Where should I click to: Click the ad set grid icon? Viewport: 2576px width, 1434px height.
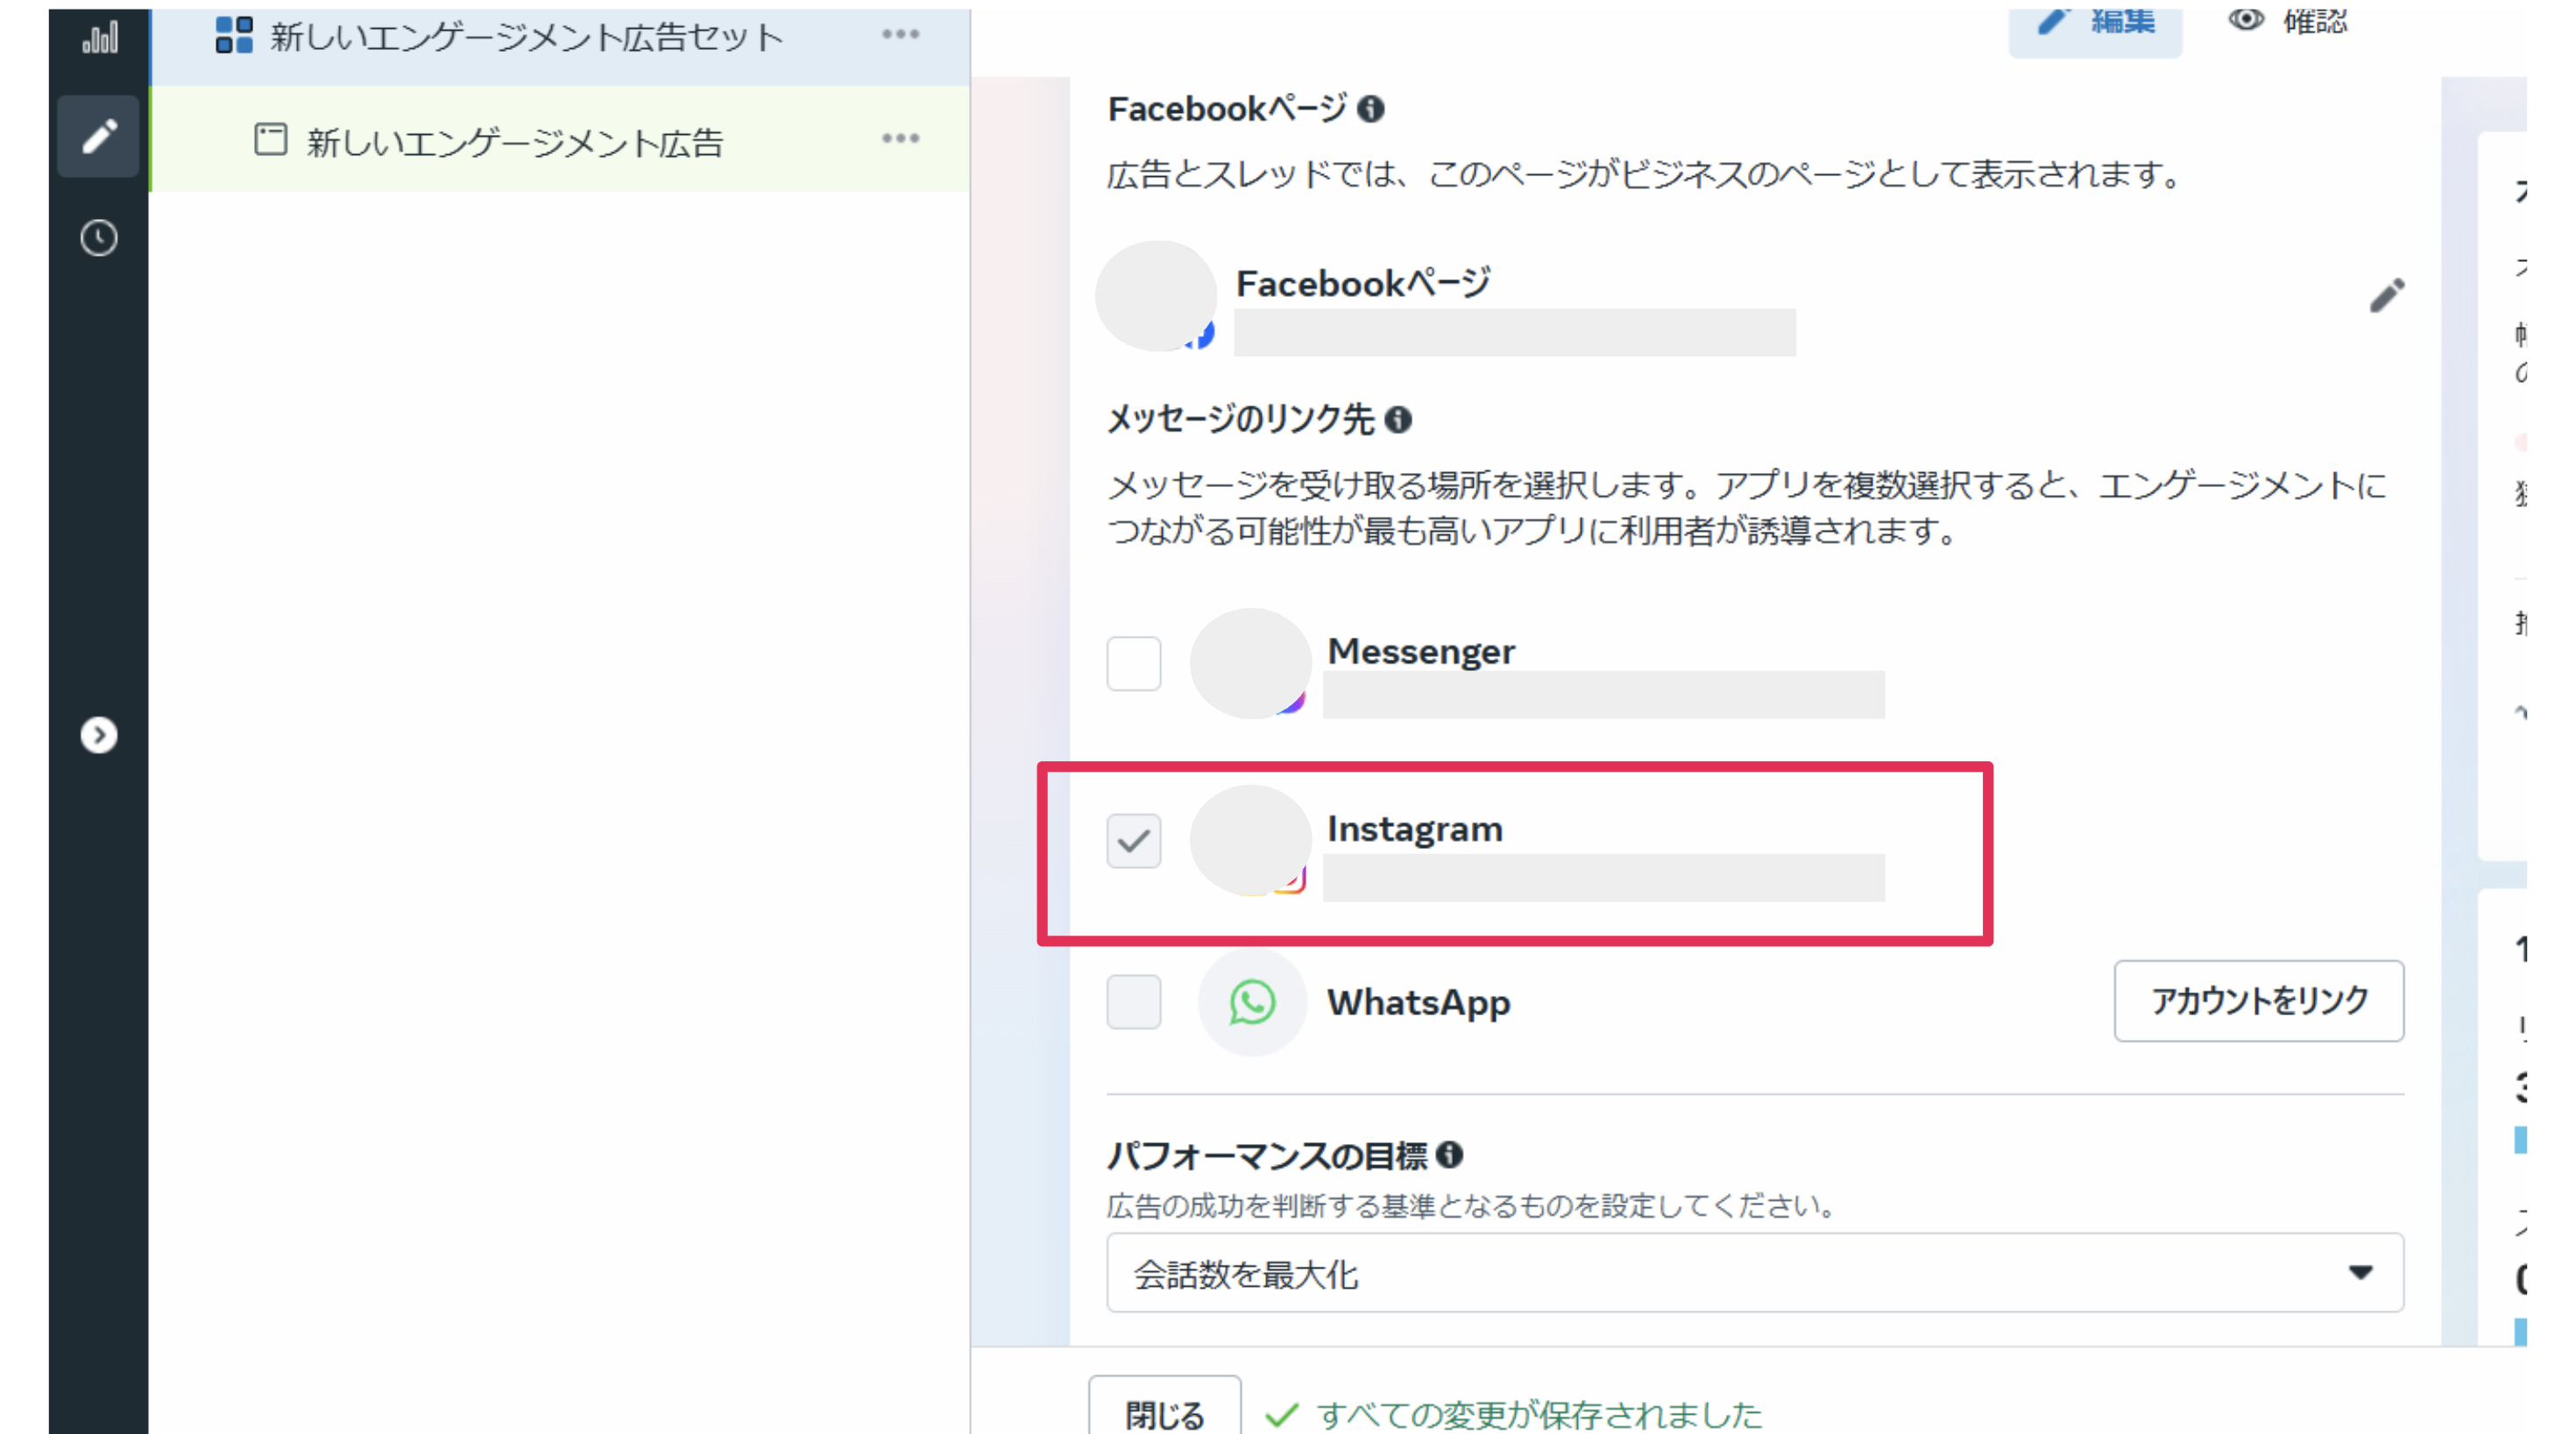point(234,36)
